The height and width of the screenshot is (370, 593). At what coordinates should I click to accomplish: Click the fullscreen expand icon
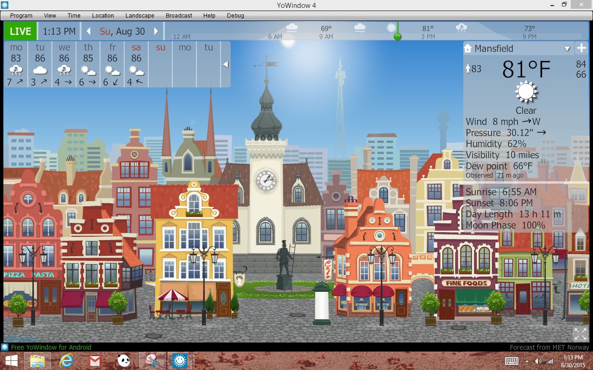tap(580, 333)
